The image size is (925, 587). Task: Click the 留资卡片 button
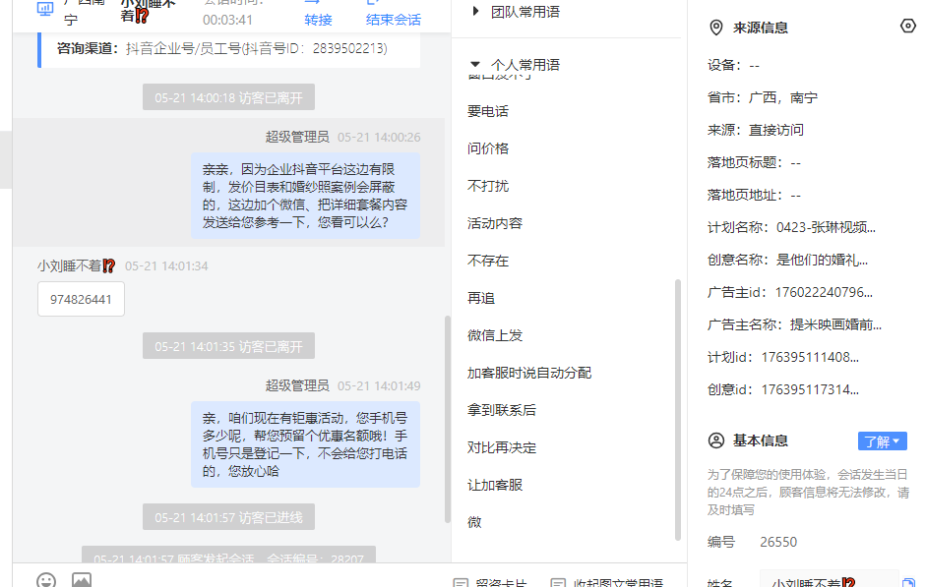tap(490, 582)
